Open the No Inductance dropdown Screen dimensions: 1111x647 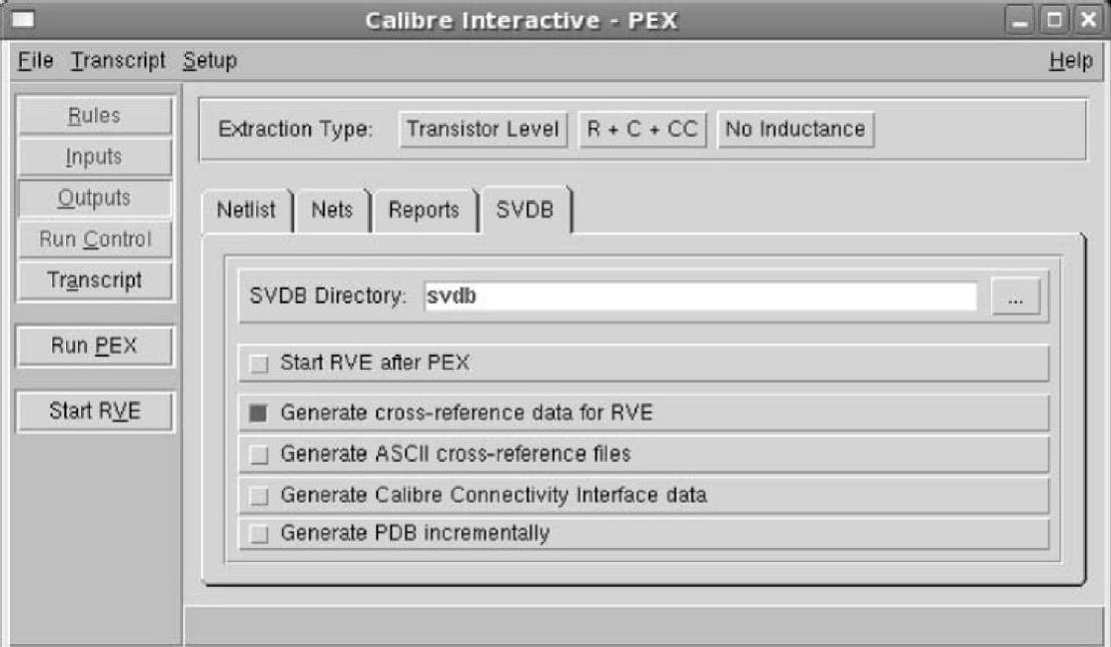click(x=795, y=130)
